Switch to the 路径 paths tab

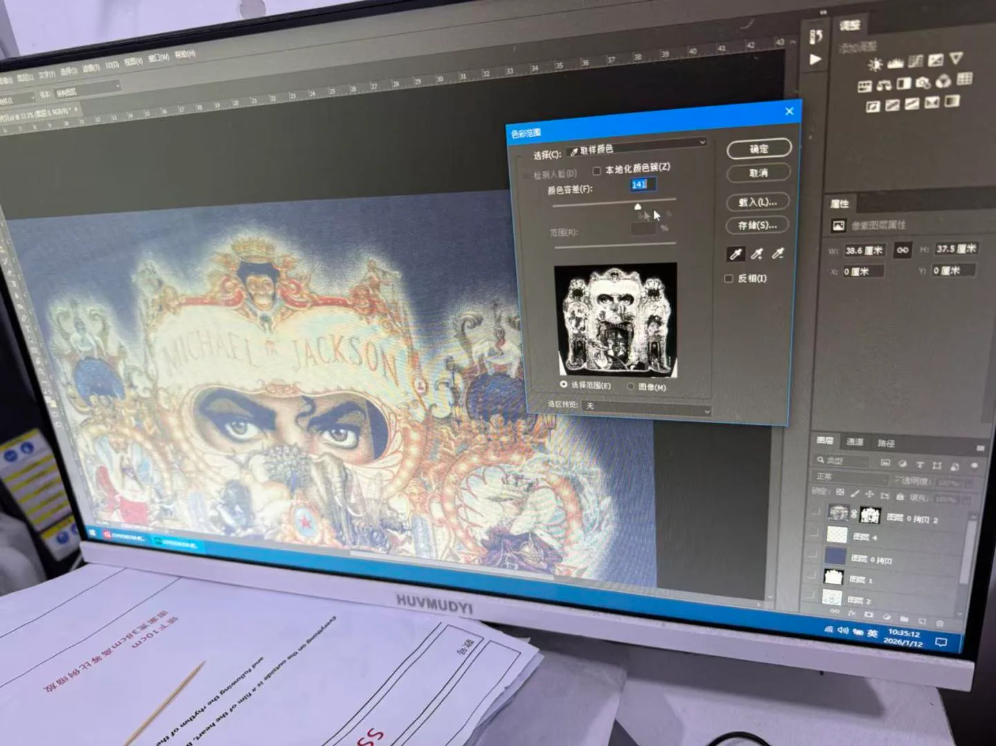coord(886,443)
